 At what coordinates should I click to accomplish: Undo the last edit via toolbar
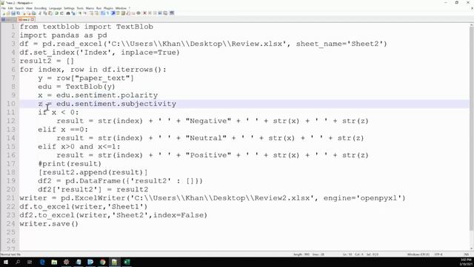coord(56,13)
